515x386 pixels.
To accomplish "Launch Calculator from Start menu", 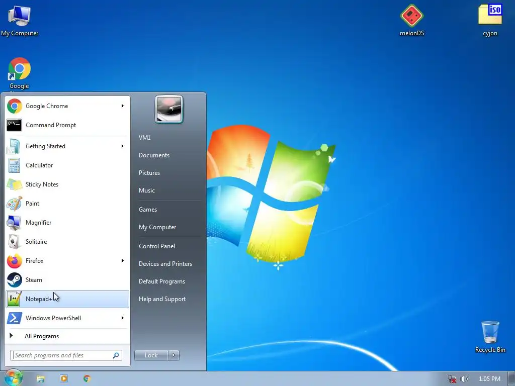I will tap(67, 165).
